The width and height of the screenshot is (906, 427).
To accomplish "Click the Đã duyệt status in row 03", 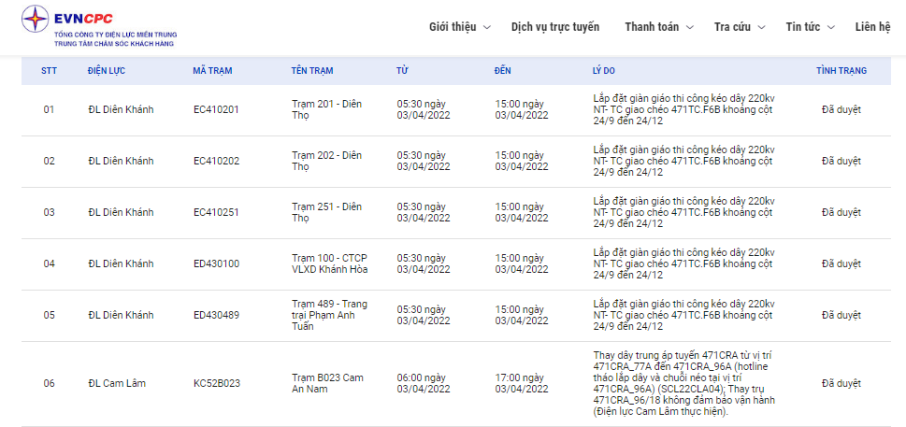I will pyautogui.click(x=841, y=212).
